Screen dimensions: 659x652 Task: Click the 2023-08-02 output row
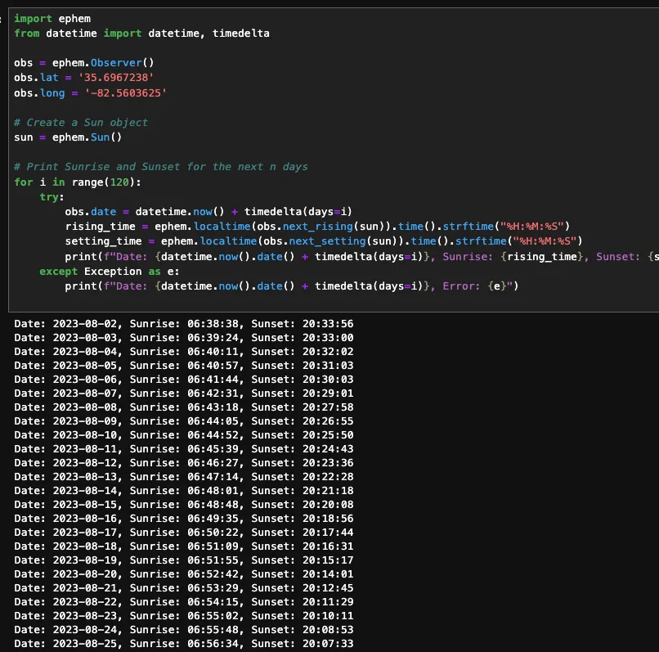coord(183,324)
